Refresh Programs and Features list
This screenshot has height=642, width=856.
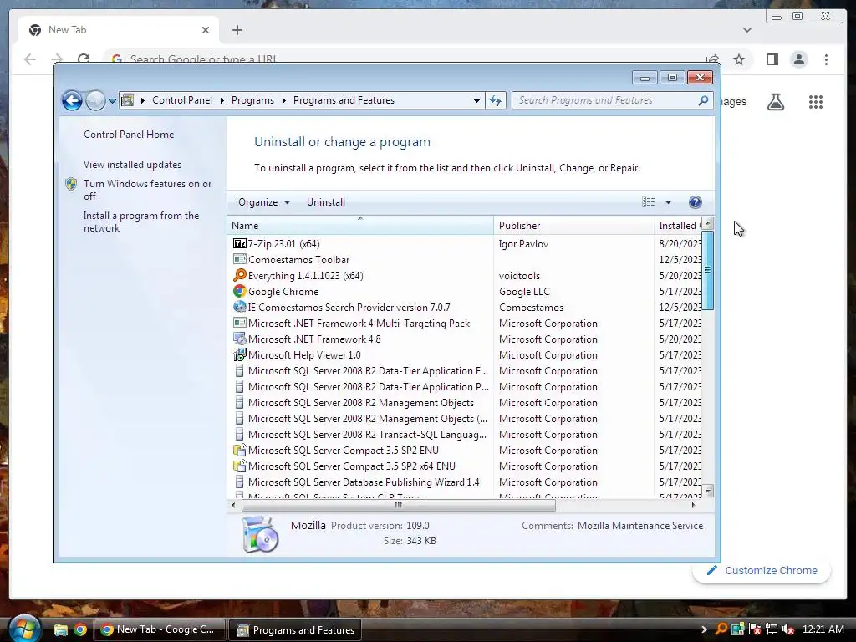coord(496,100)
